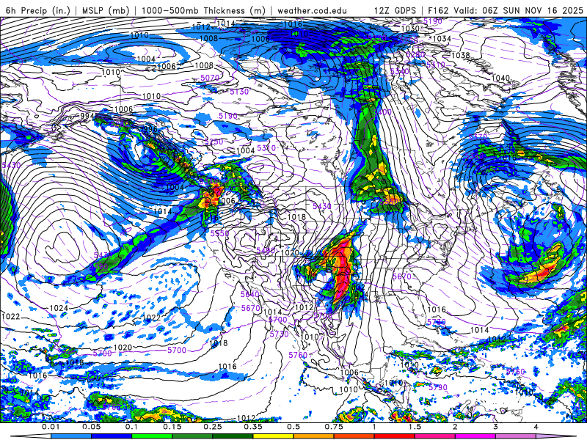This screenshot has height=440, width=587.
Task: Click the '1020' isobar label over Pacific
Action: 123,347
